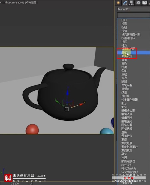This screenshot has width=150, height=185.
Task: Select 折缝 in the modifier list
Action: [x=124, y=27]
